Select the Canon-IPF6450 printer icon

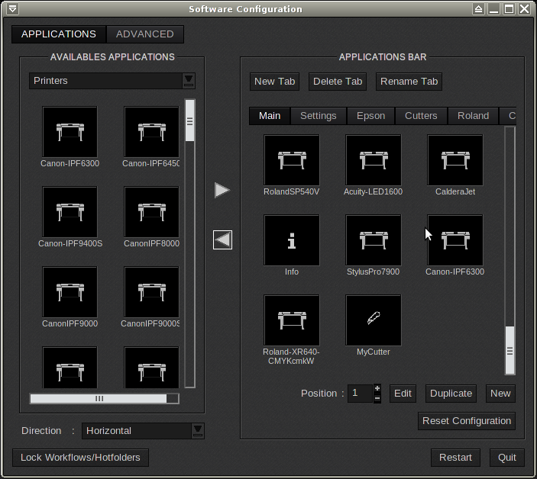point(151,132)
